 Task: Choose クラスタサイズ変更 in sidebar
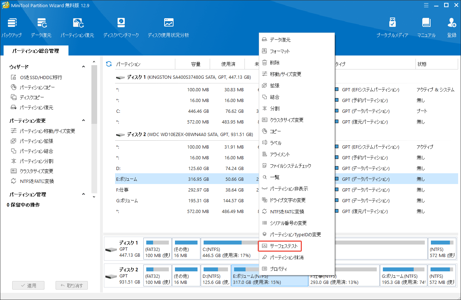32,171
